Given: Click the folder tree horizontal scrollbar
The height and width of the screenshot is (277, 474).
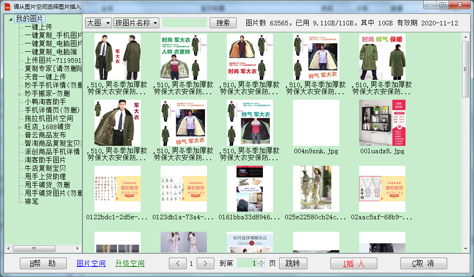Looking at the screenshot, I should [x=43, y=249].
